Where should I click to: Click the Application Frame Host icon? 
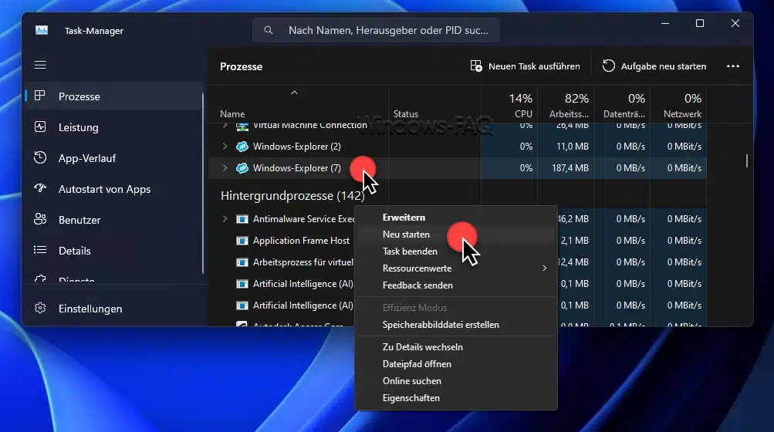tap(242, 241)
